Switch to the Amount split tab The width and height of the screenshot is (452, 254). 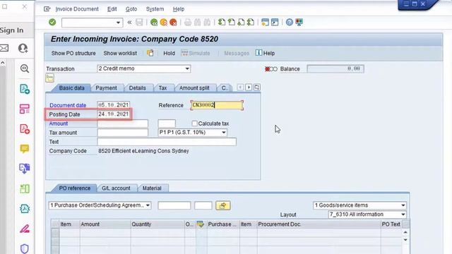(x=194, y=87)
